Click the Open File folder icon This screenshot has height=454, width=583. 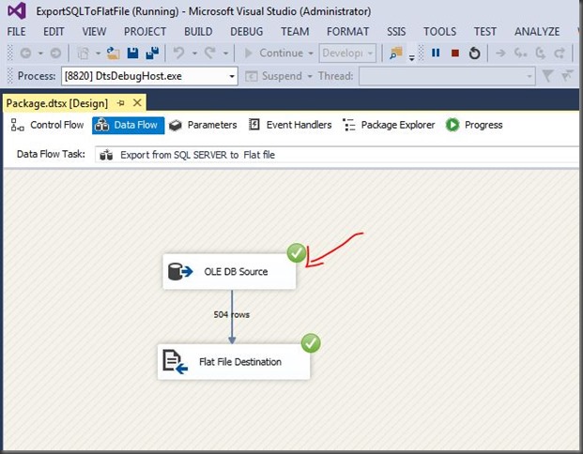click(x=113, y=53)
